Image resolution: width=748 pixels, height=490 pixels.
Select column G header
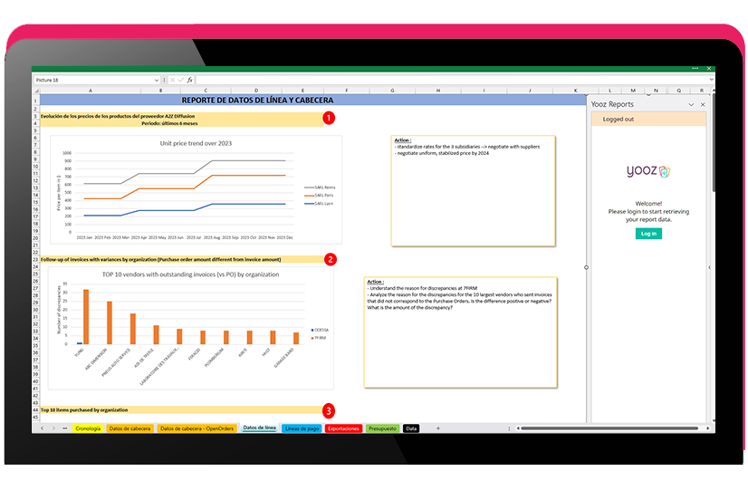(392, 91)
